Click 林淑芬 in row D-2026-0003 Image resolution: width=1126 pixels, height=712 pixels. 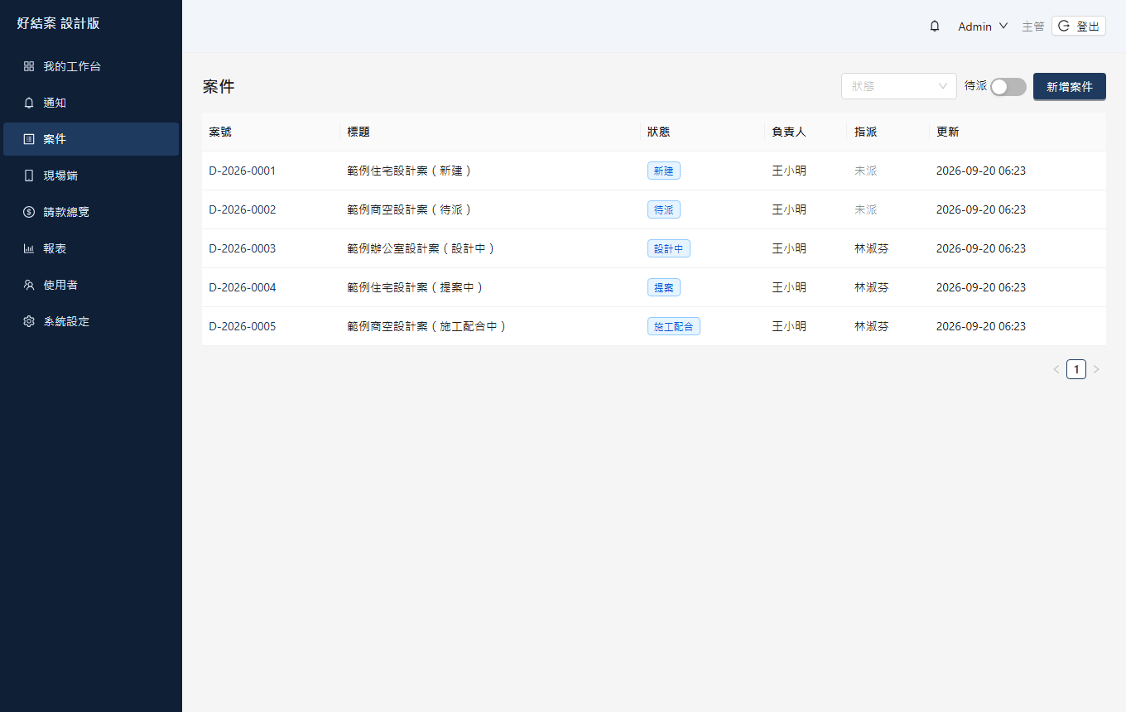(872, 248)
